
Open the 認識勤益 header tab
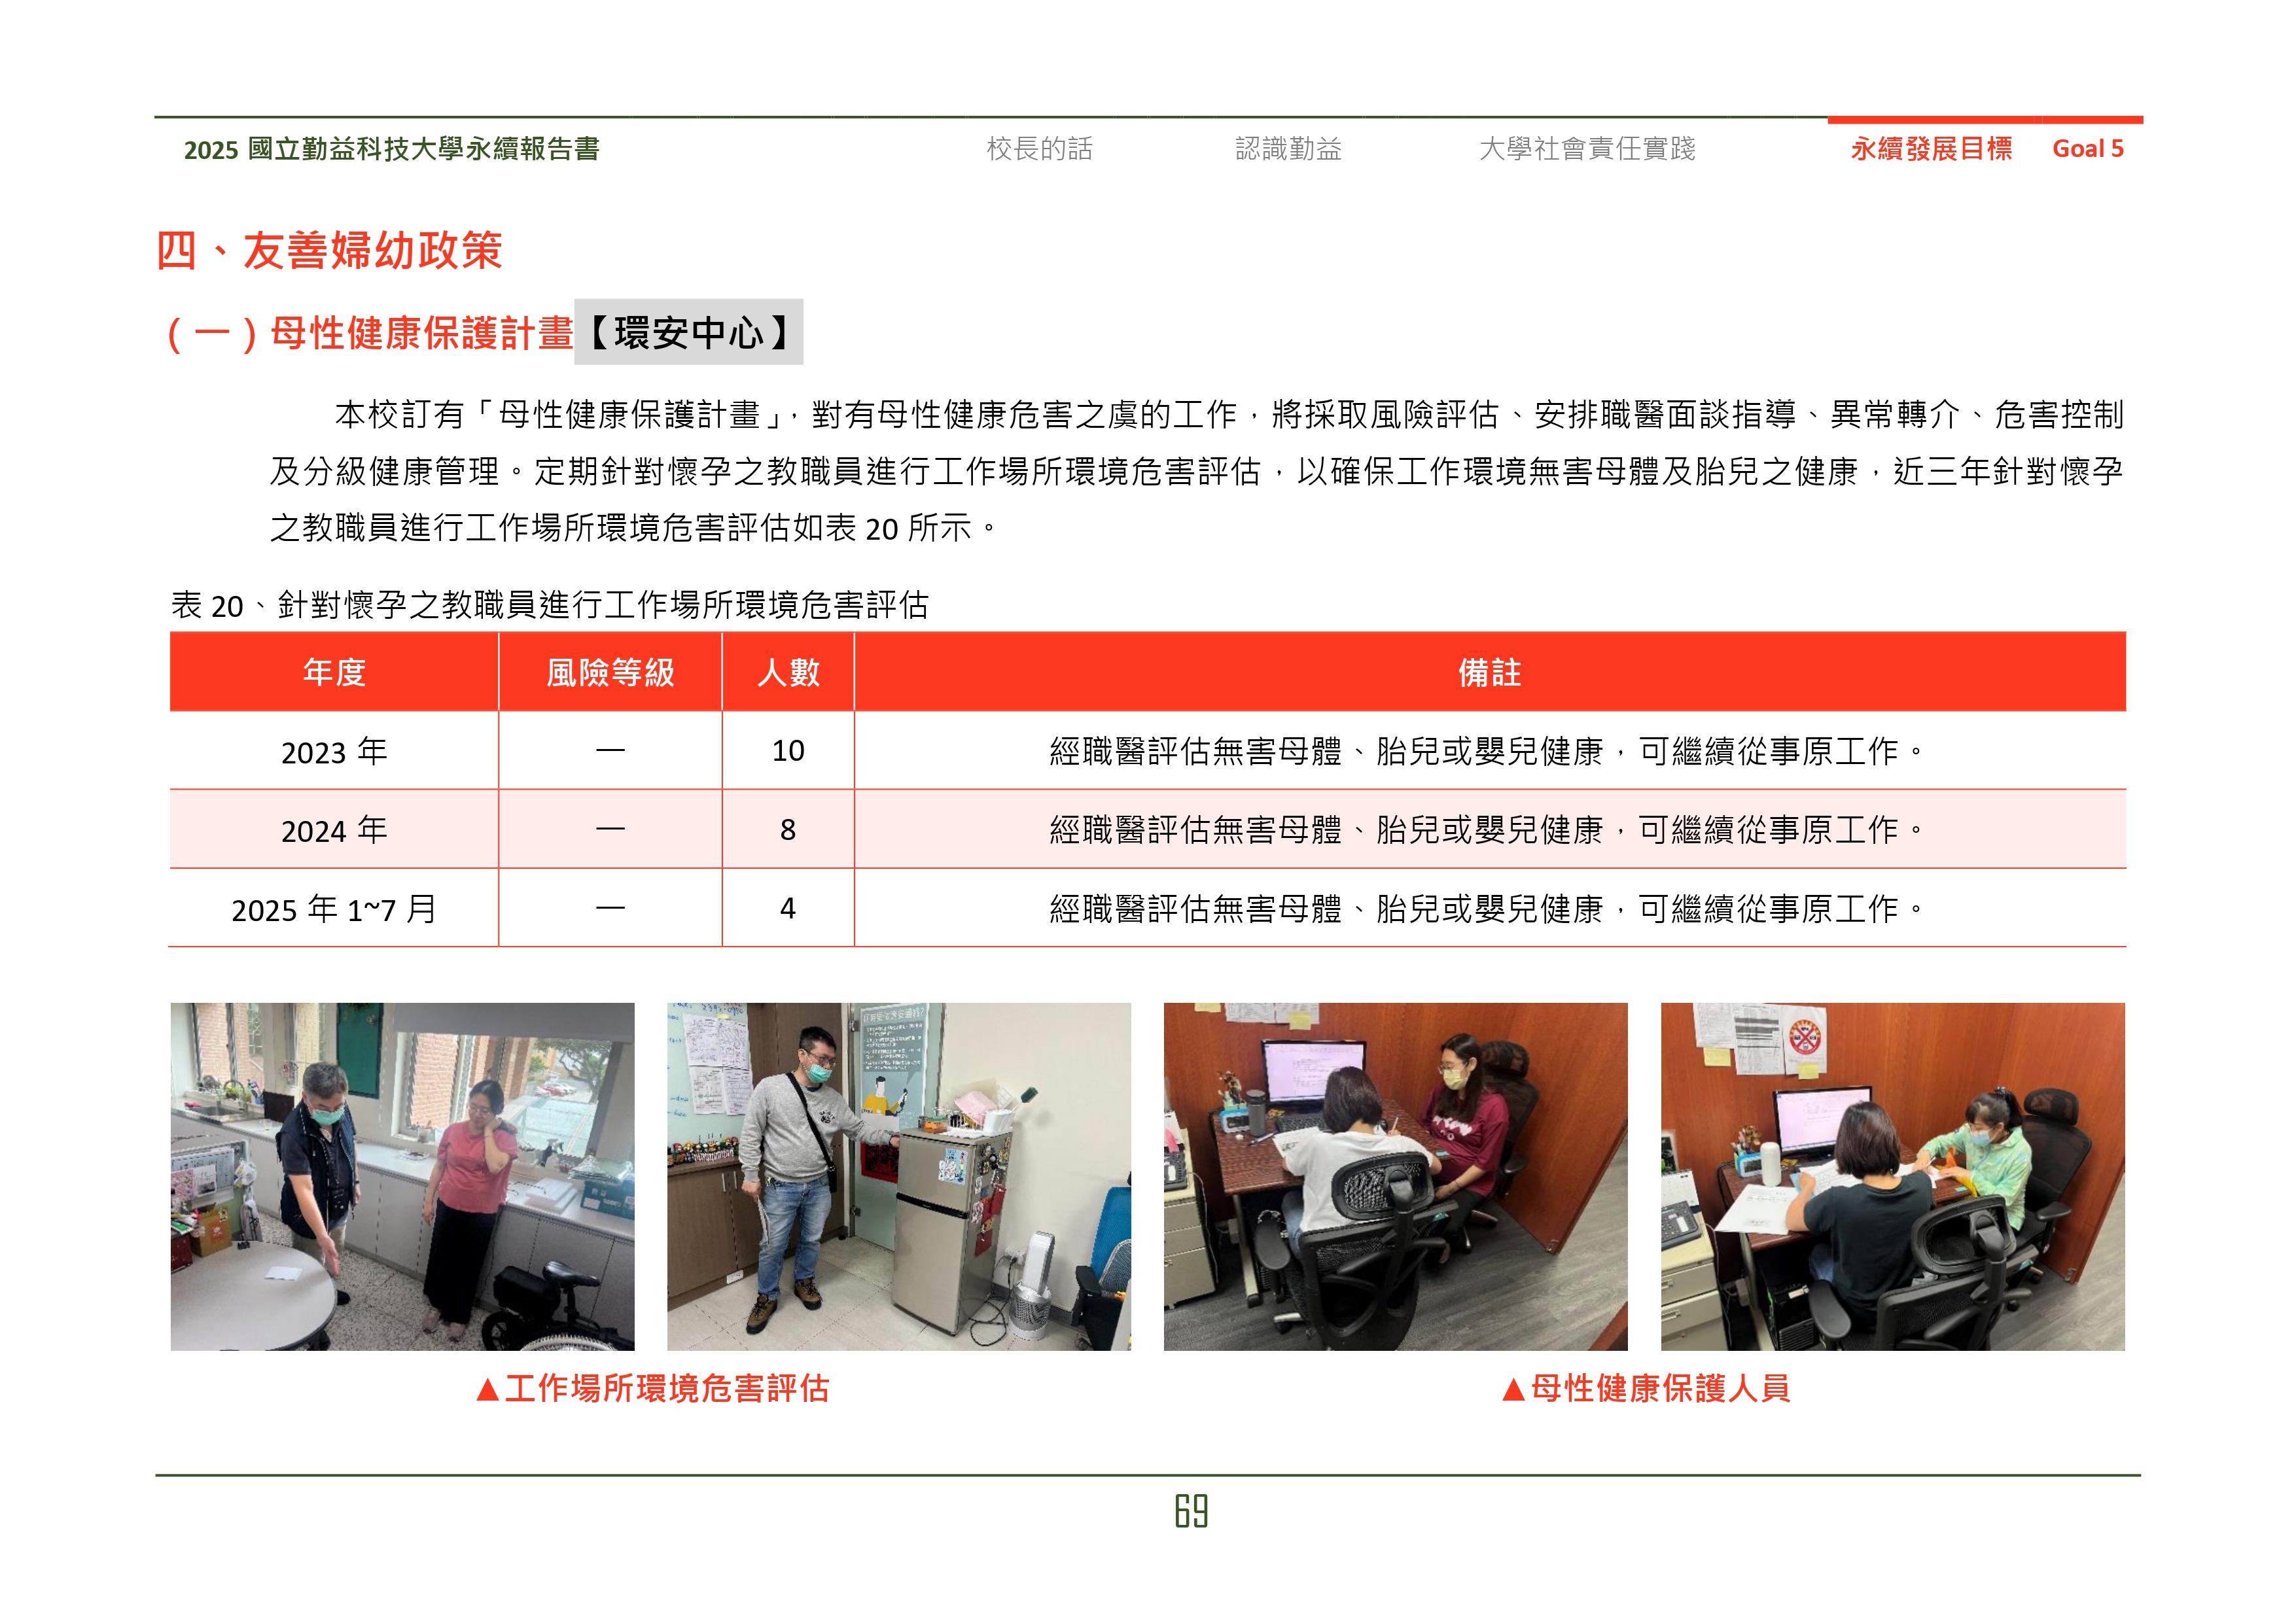pyautogui.click(x=1288, y=149)
